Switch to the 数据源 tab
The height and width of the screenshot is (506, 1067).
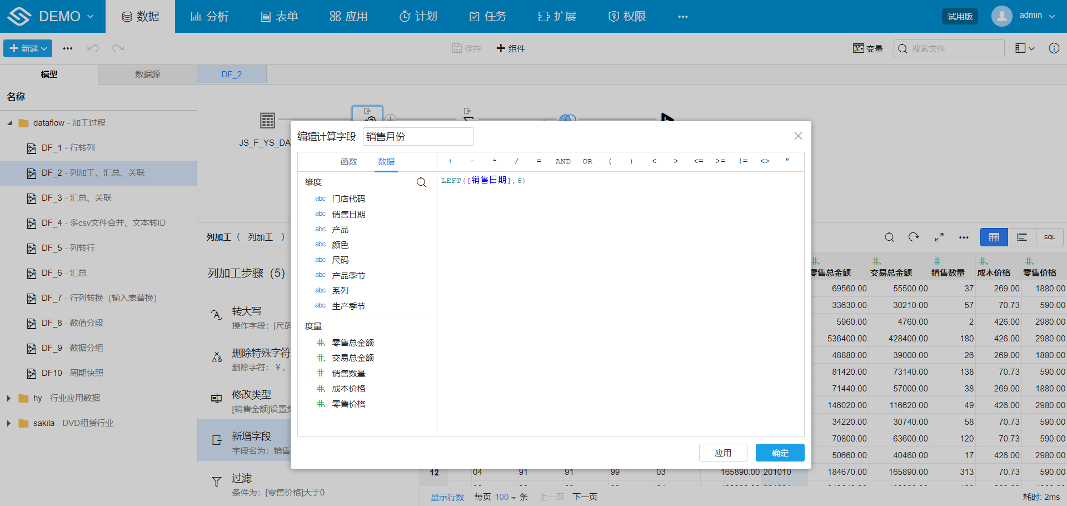pos(148,75)
